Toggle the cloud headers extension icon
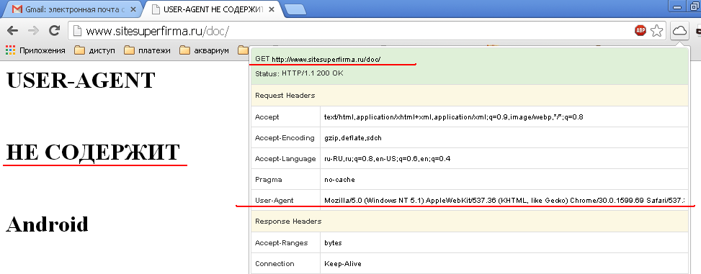Viewport: 701px width, 274px height. [679, 30]
